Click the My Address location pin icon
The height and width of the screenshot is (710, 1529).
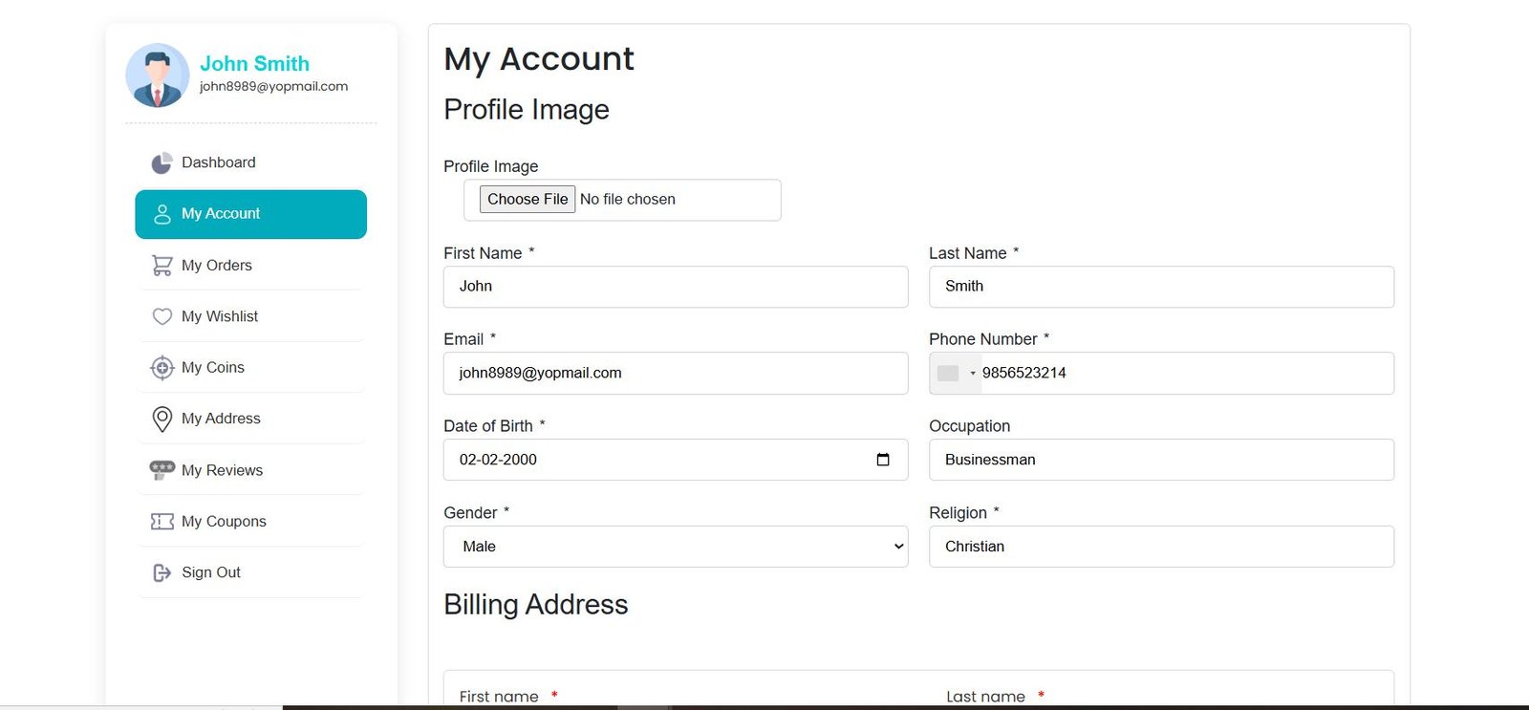click(162, 419)
